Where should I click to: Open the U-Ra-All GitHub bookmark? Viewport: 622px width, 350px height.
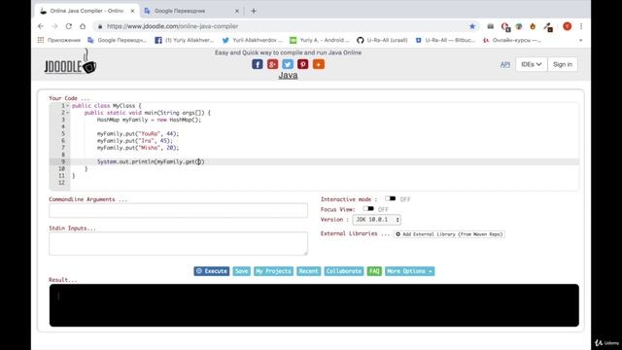(x=382, y=40)
